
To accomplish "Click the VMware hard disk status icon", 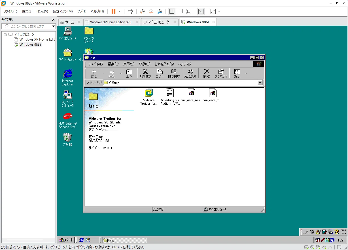I will 306,247.
